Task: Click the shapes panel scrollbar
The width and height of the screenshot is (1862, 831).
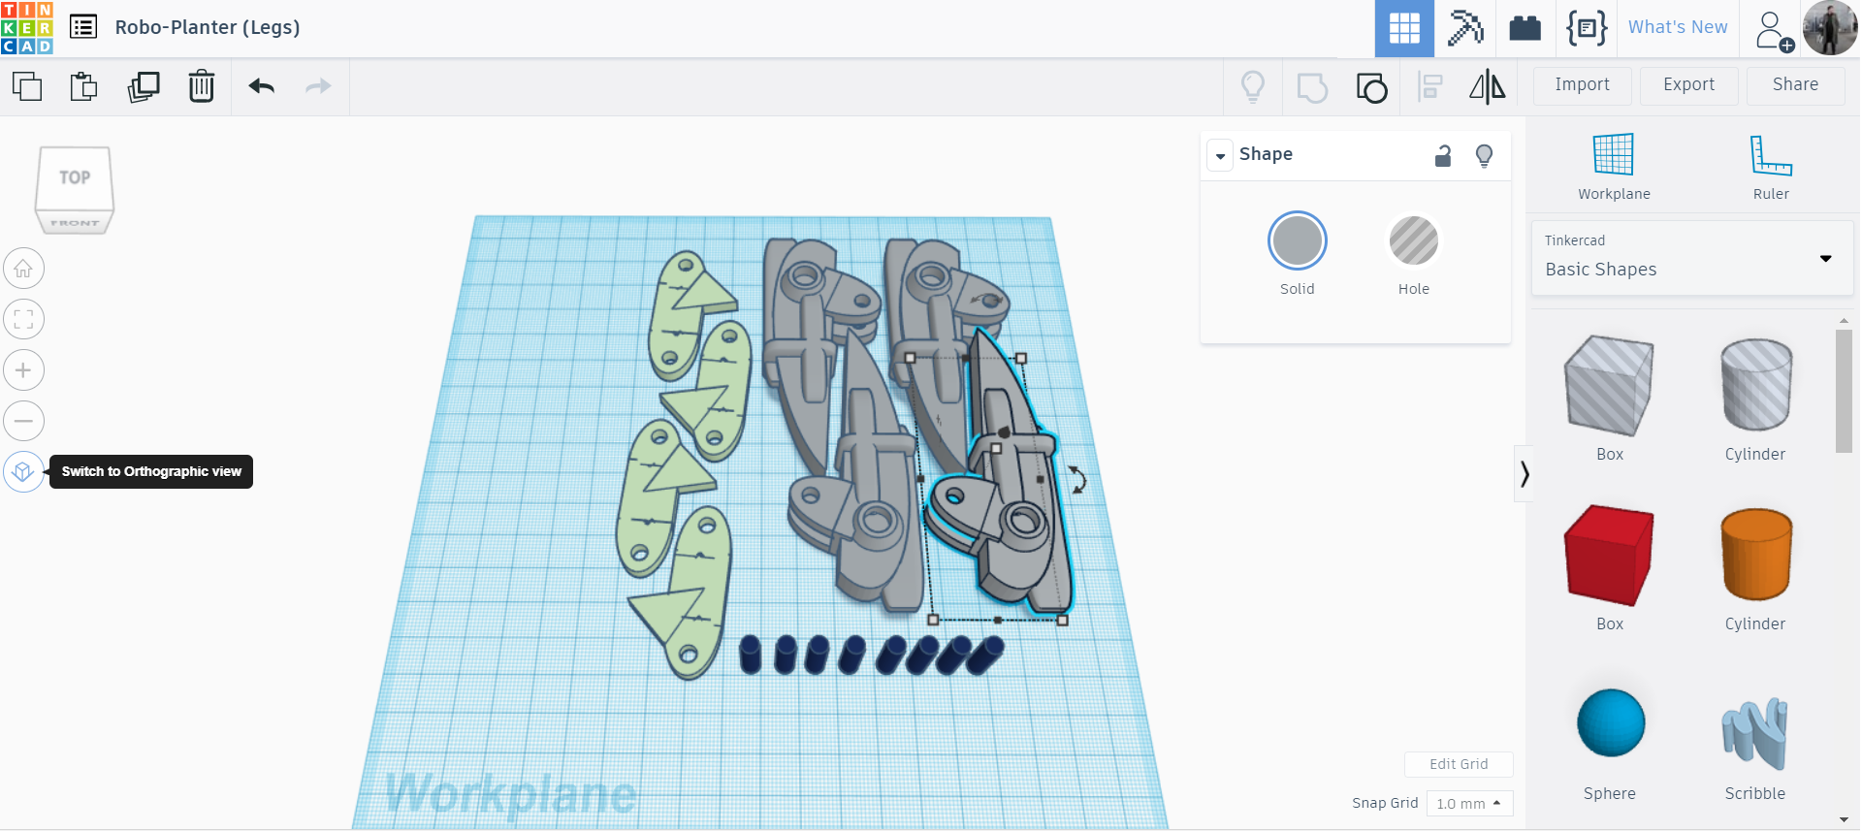Action: 1844,391
